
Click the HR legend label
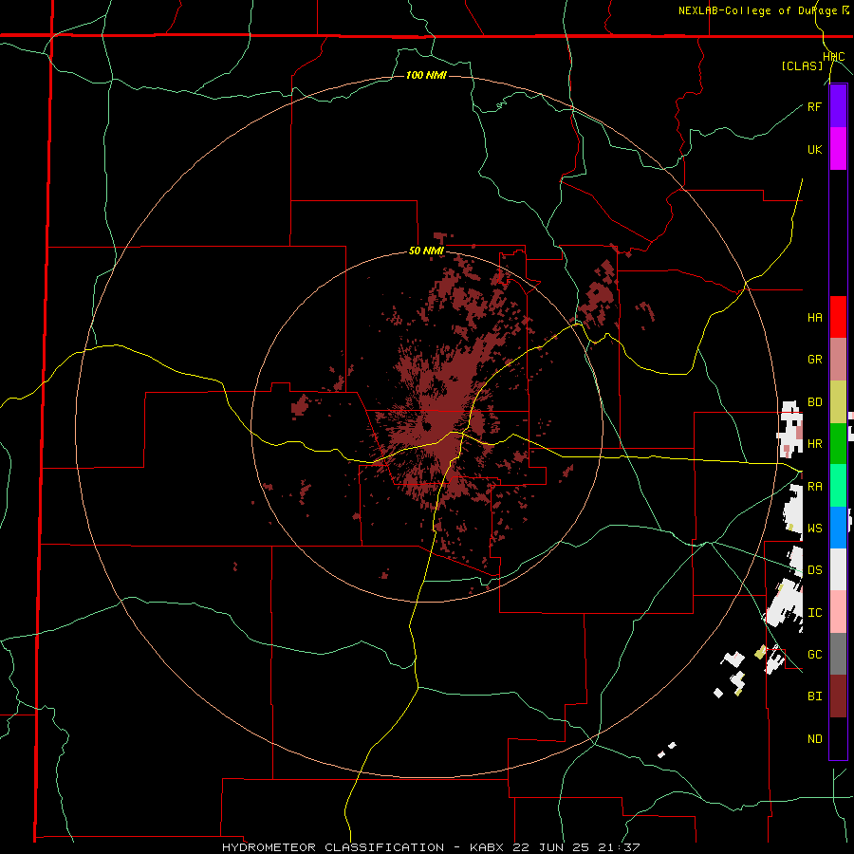(x=814, y=444)
